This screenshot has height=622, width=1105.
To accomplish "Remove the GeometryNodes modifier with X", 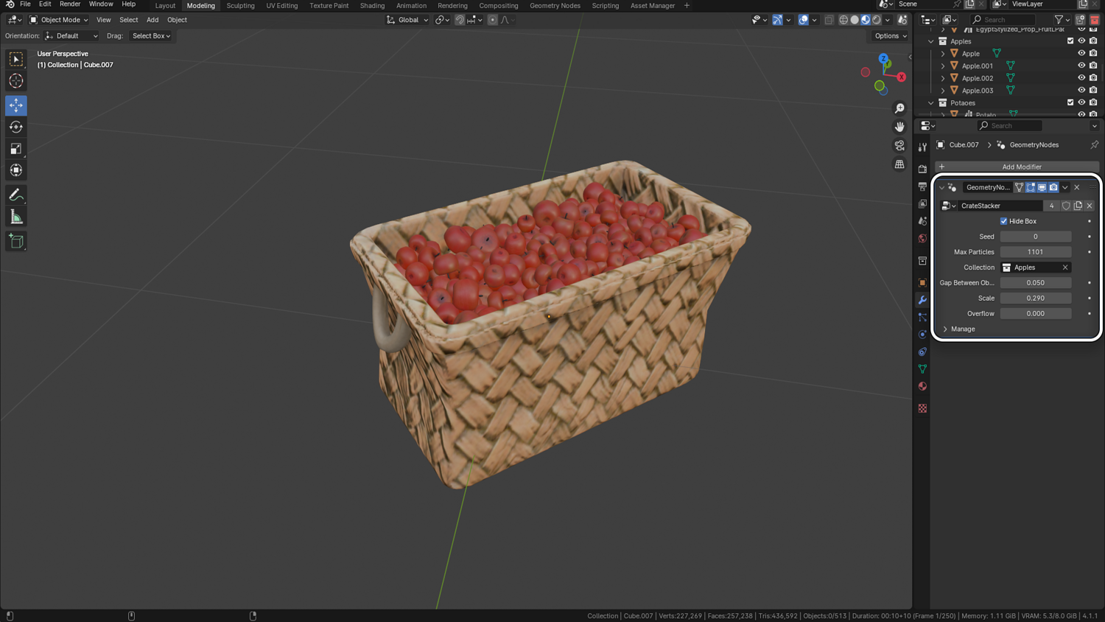I will 1077,187.
